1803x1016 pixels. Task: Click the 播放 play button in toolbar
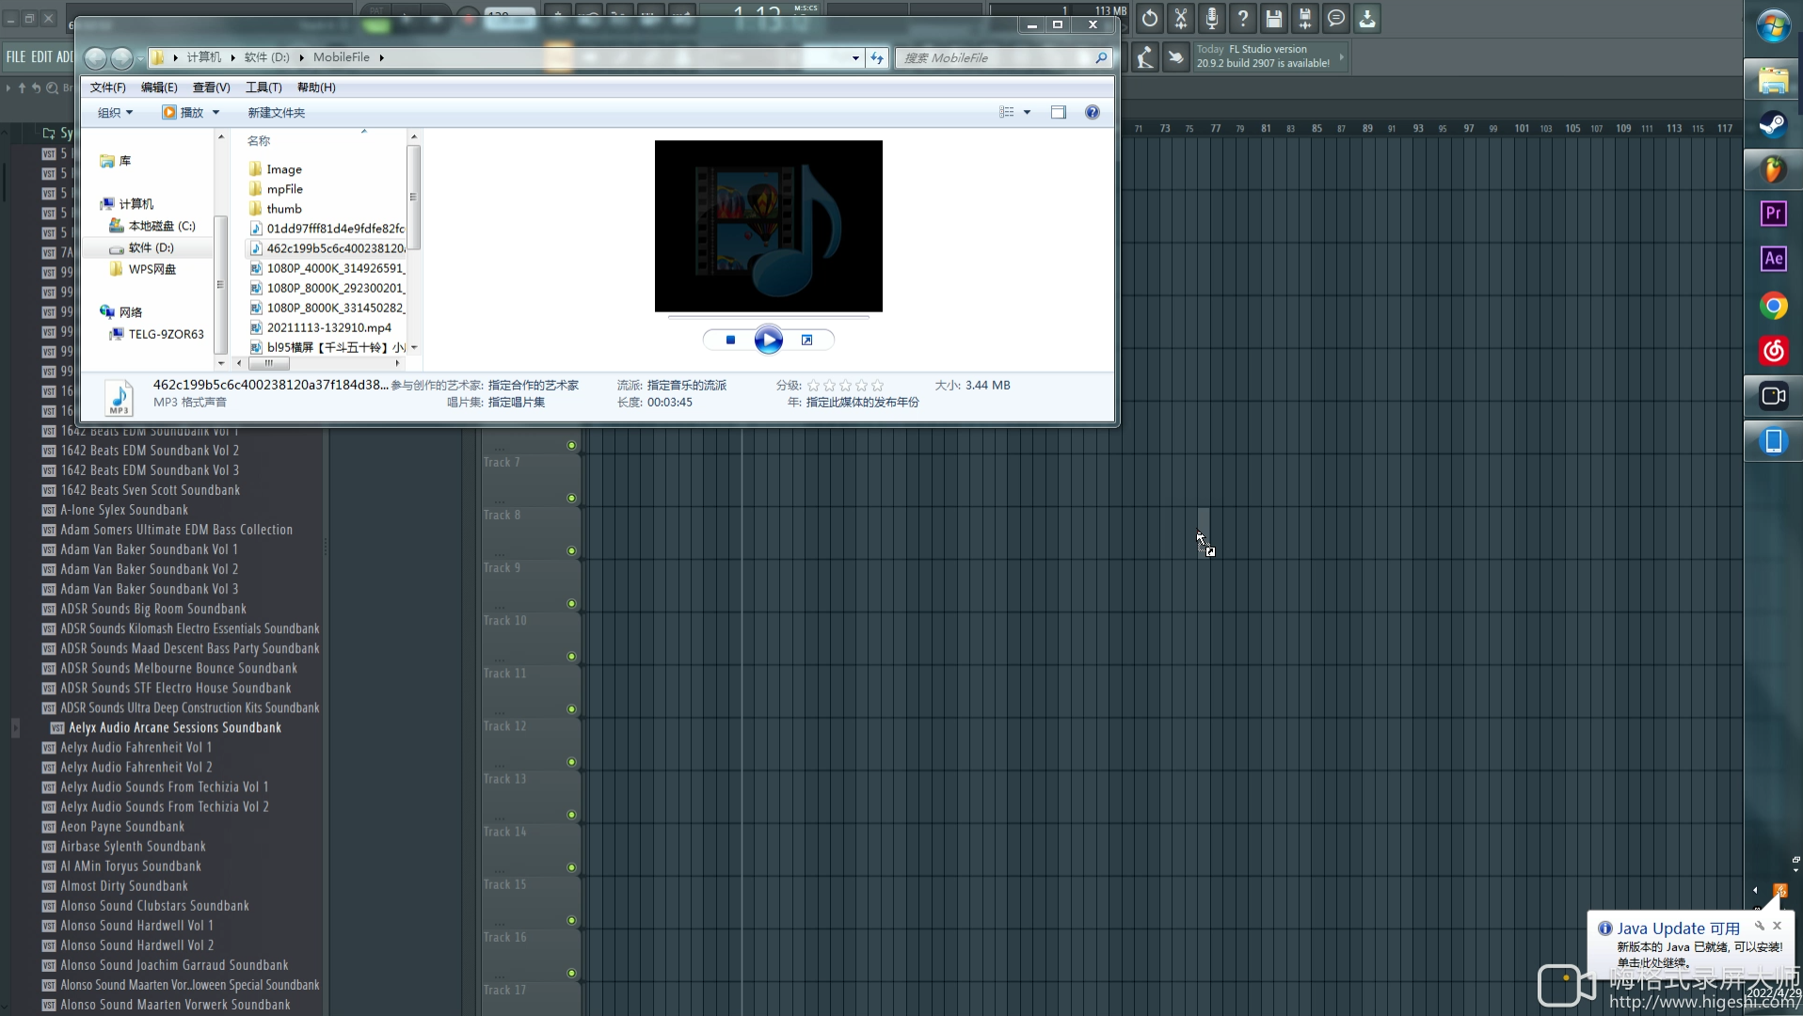183,113
